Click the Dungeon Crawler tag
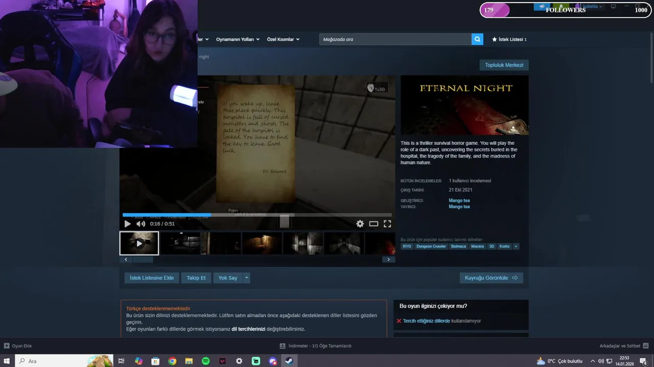Viewport: 654px width, 367px height. coord(431,246)
